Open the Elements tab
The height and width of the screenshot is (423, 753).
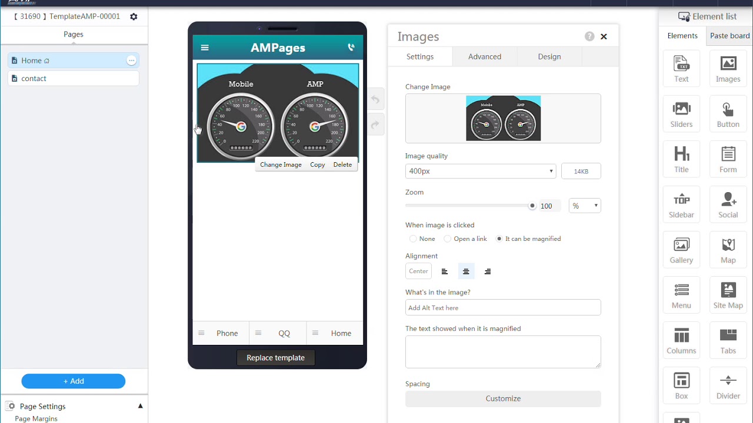click(x=682, y=36)
